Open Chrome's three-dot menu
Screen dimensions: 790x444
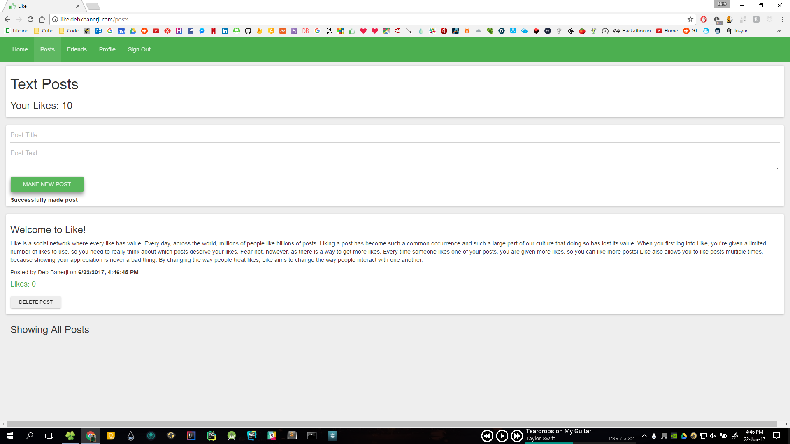click(x=783, y=19)
